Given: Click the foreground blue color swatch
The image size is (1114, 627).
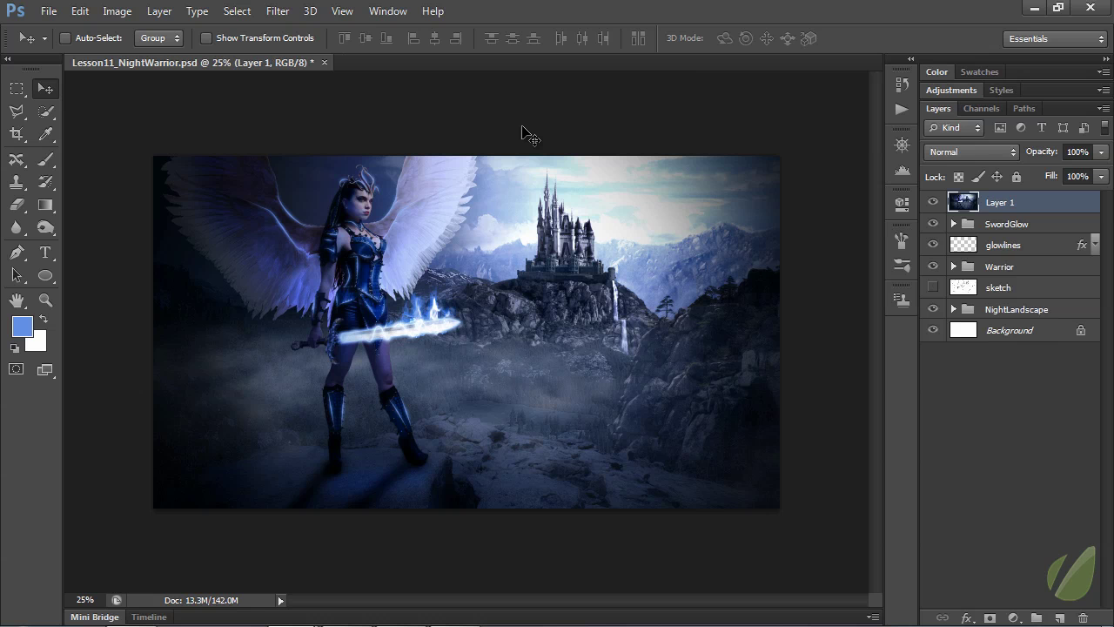Looking at the screenshot, I should [22, 327].
